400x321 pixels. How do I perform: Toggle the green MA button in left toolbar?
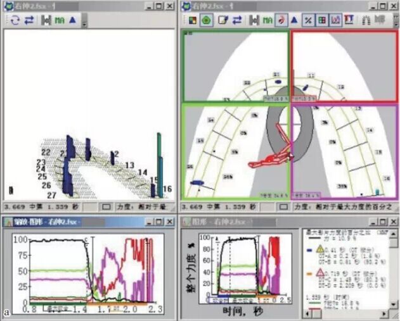tap(59, 20)
